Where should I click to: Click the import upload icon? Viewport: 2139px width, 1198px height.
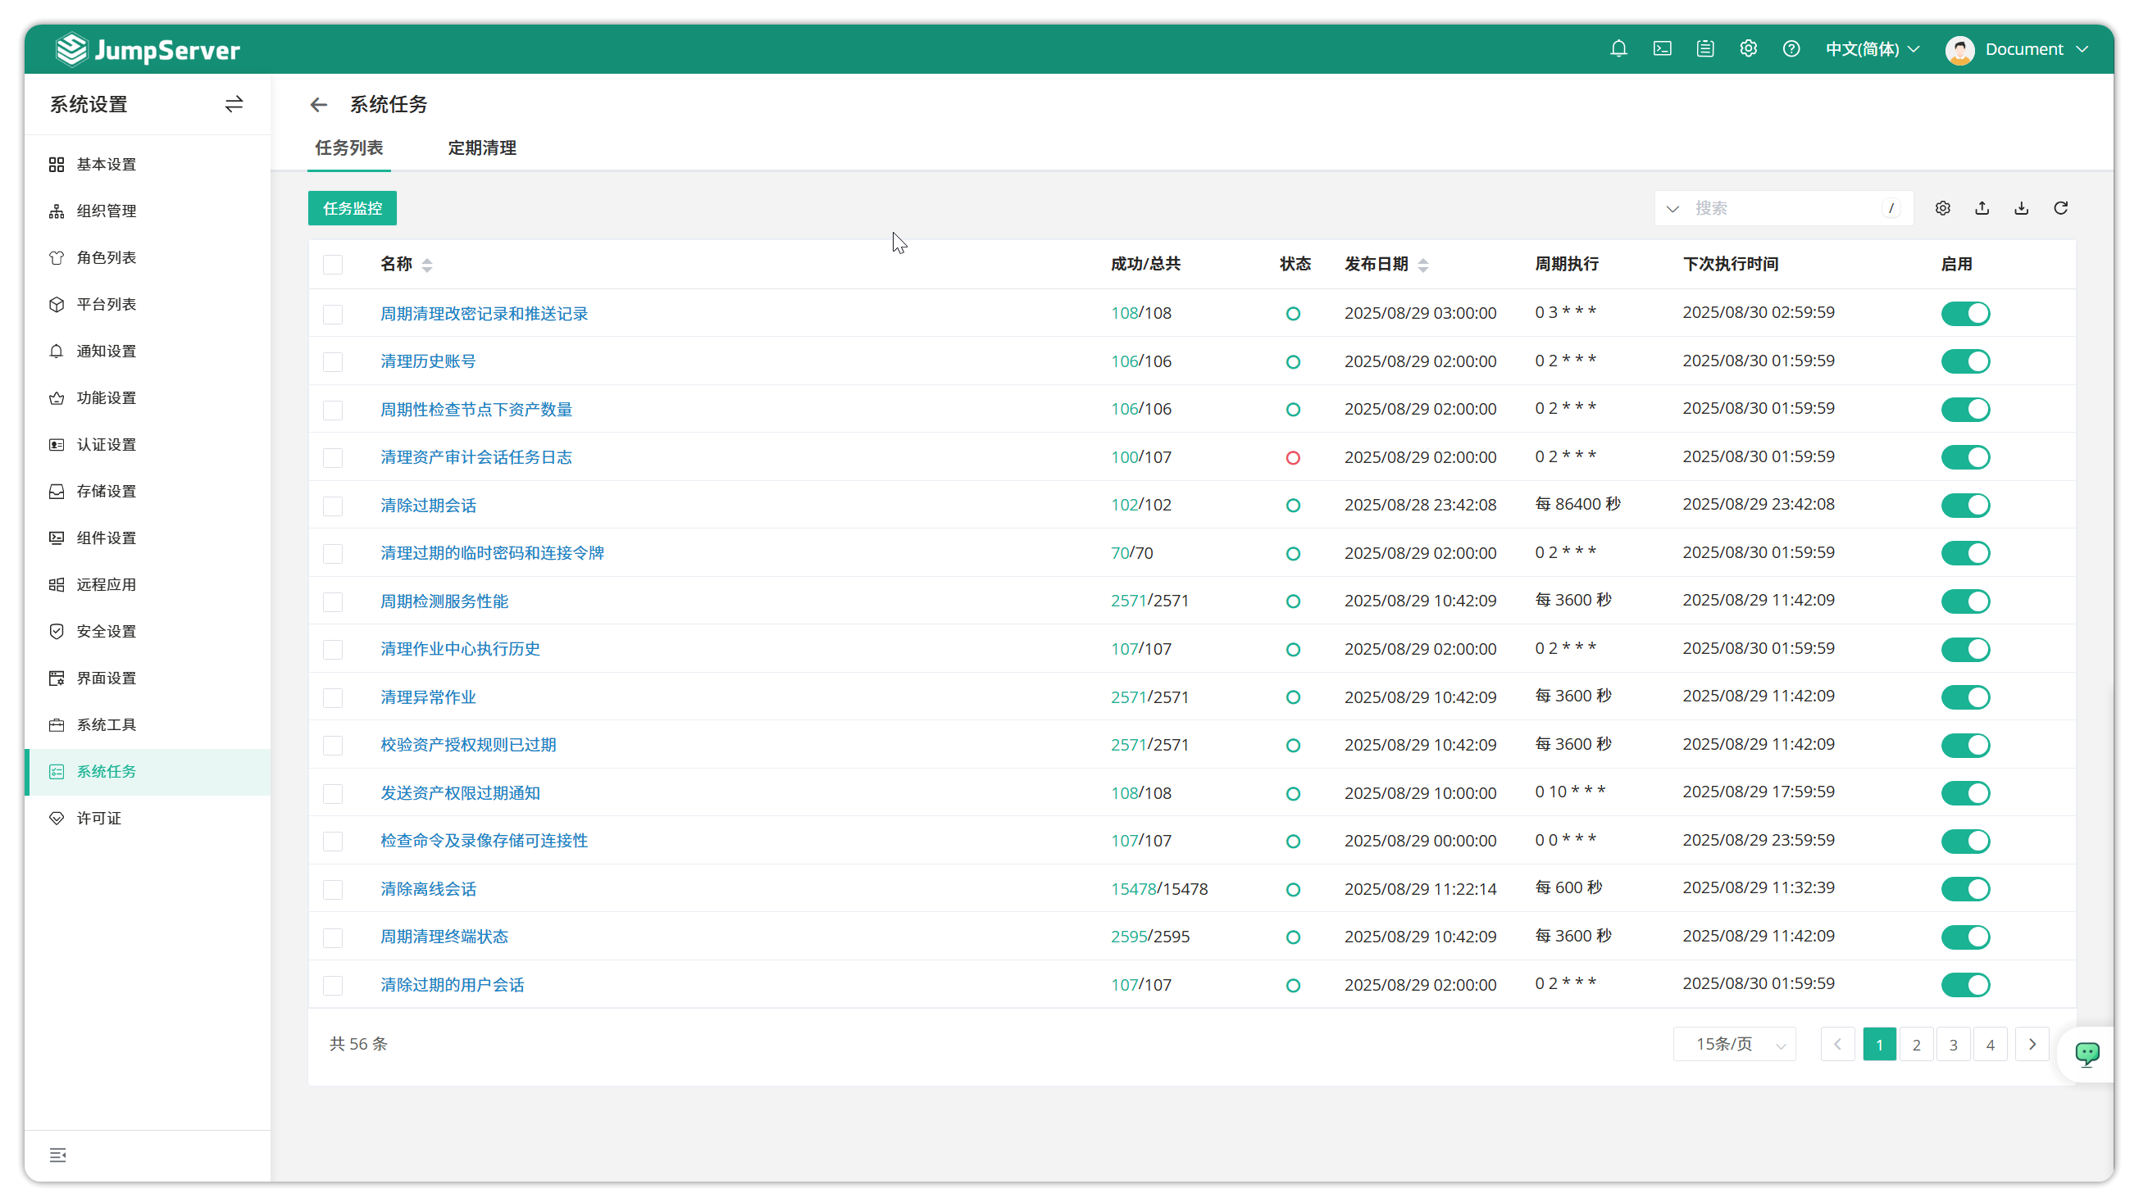1982,208
